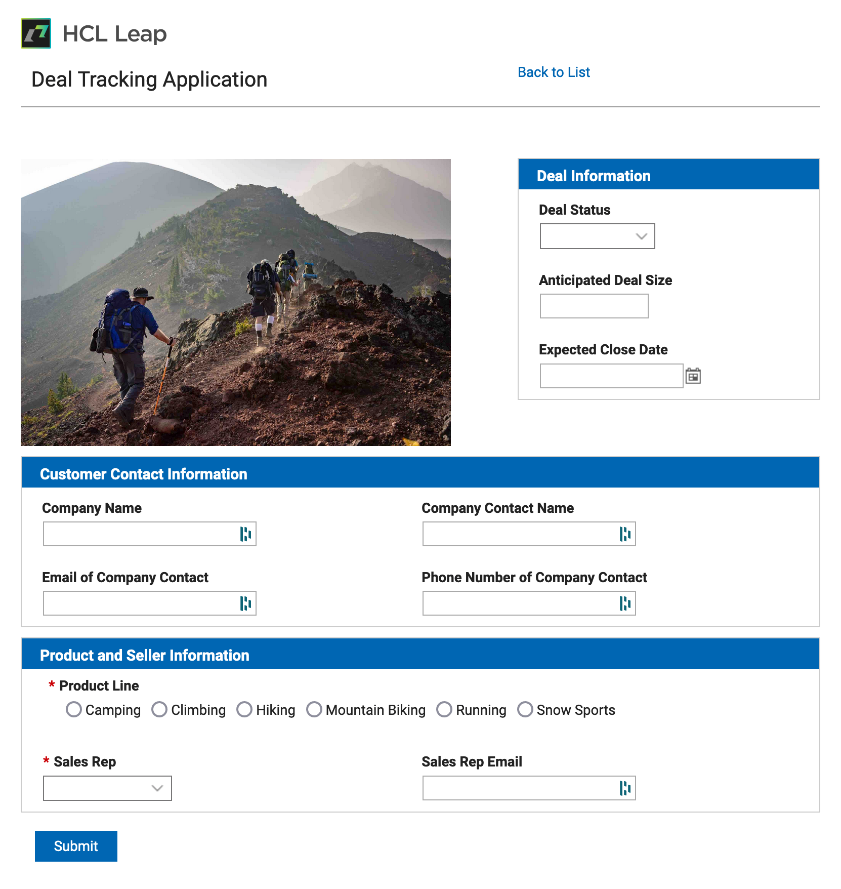Click the icon inside Sales Rep Email field
Screen dimensions: 841x889
tap(625, 788)
